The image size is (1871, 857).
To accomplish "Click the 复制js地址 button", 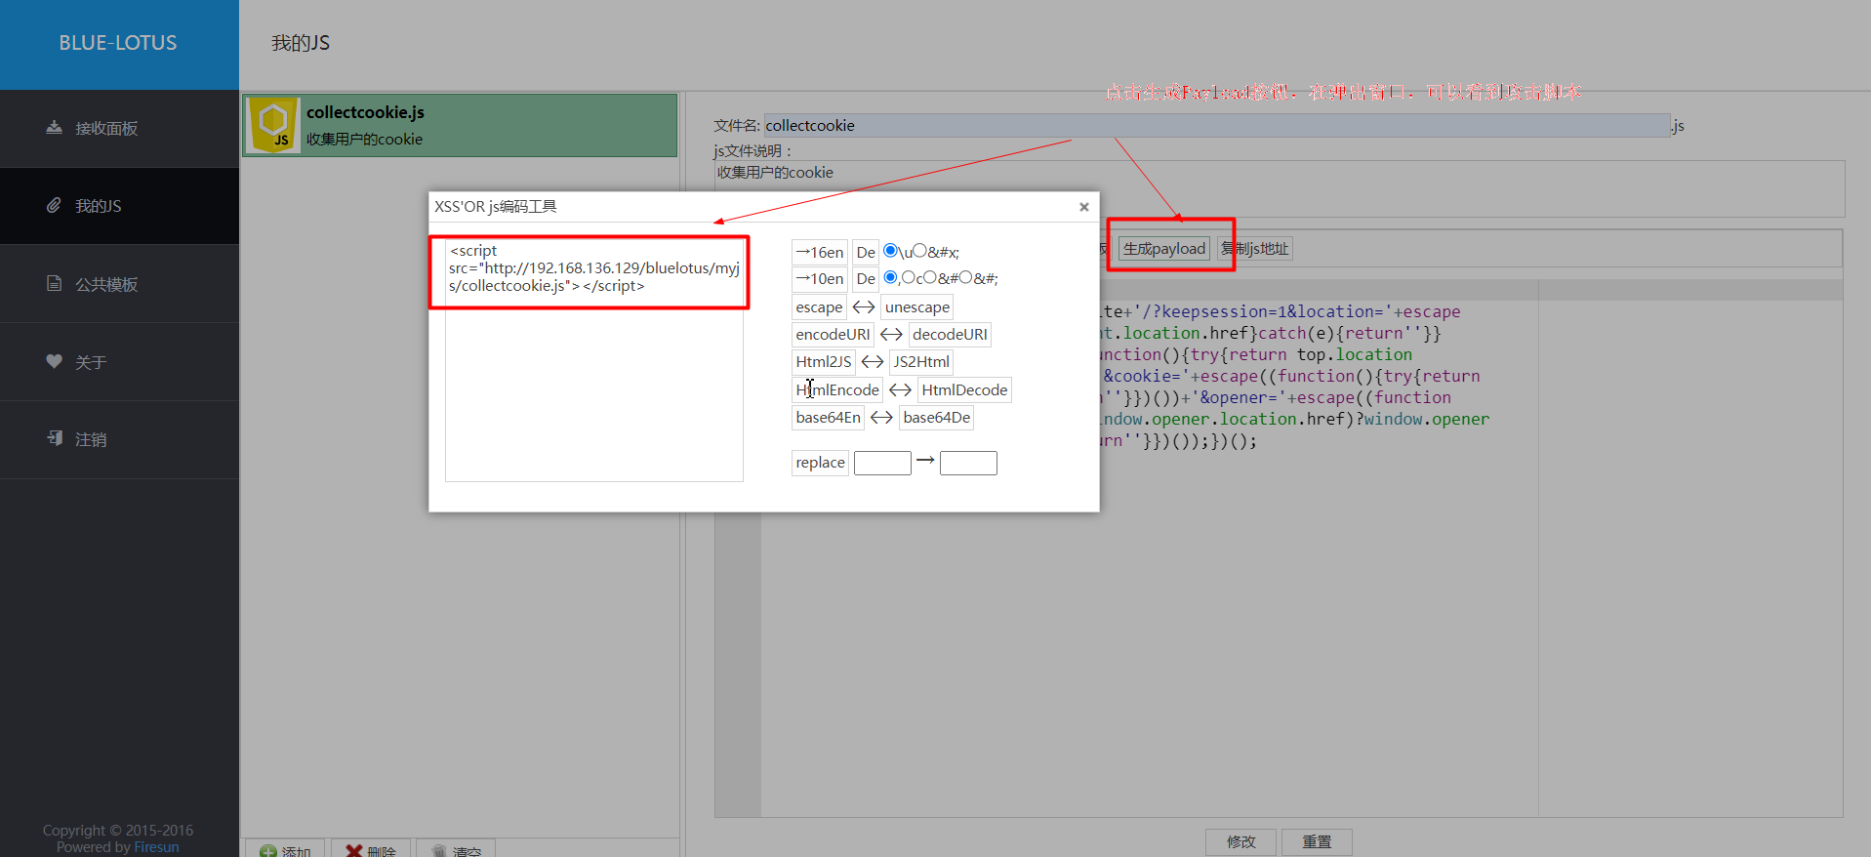I will [x=1255, y=249].
